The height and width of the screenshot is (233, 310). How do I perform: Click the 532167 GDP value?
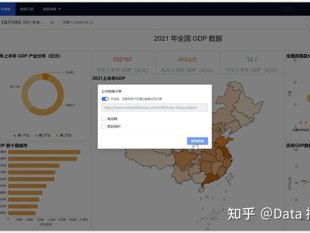[x=122, y=59]
